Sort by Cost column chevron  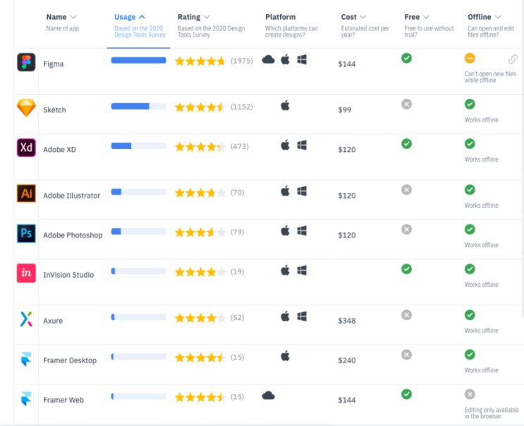[x=363, y=17]
